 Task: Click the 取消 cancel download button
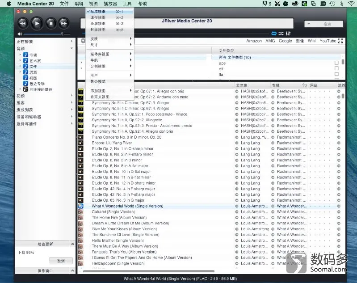(61, 261)
